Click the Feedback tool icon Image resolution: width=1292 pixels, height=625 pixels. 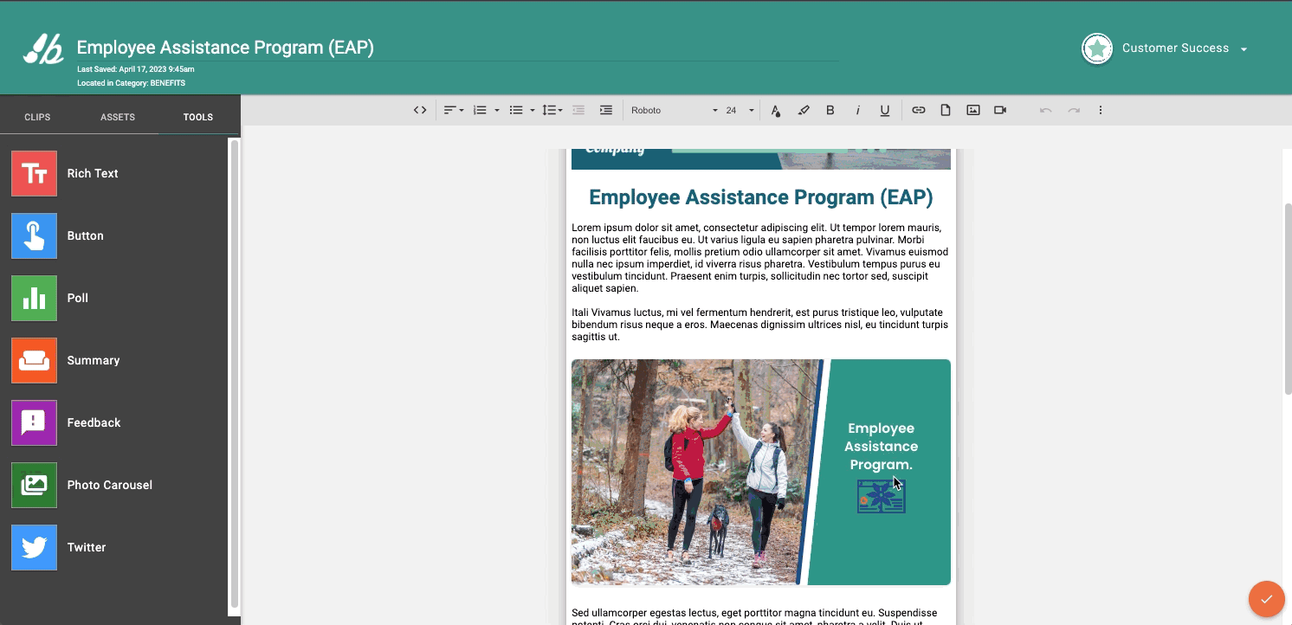point(34,422)
